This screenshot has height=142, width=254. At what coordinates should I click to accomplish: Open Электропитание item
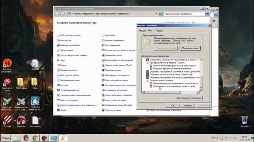(x=111, y=110)
